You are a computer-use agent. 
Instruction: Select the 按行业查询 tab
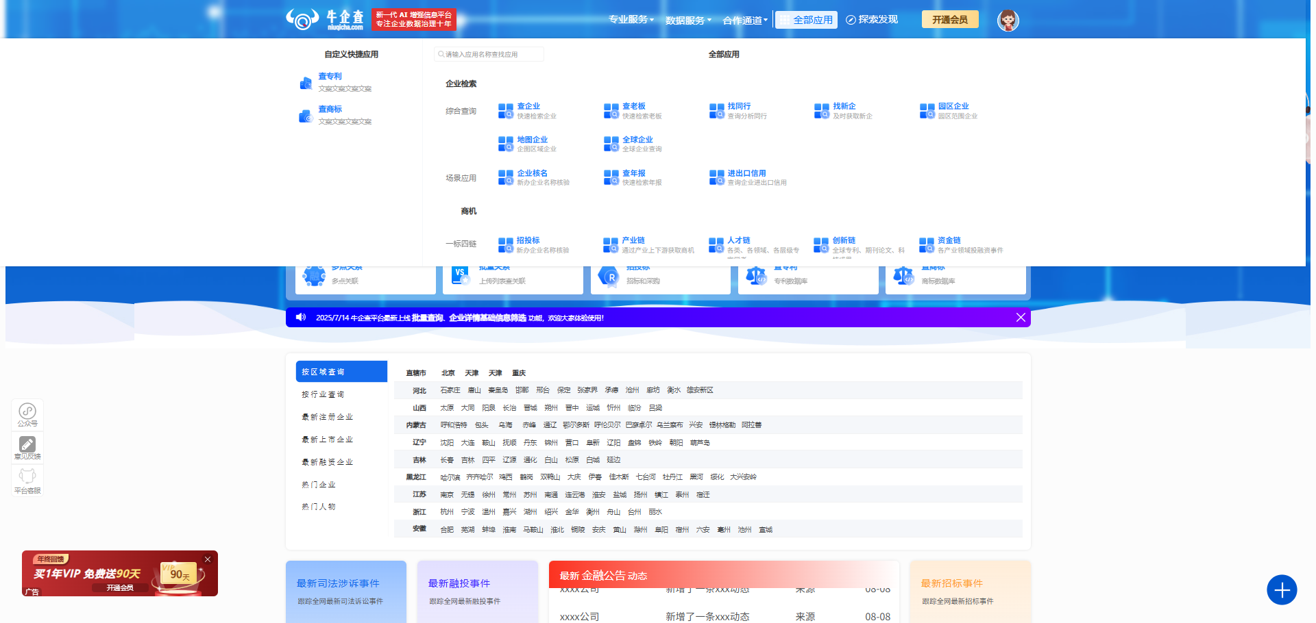[x=323, y=394]
